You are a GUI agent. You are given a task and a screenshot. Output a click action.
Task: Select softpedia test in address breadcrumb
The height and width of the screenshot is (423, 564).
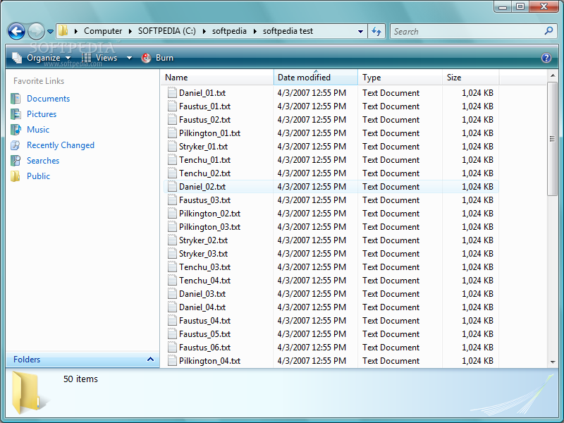coord(288,31)
